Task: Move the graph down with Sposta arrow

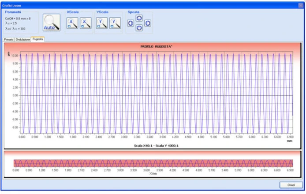Action: pyautogui.click(x=139, y=28)
